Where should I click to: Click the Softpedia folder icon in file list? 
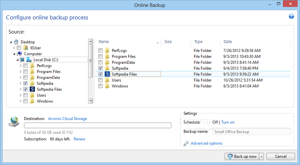tap(107, 68)
